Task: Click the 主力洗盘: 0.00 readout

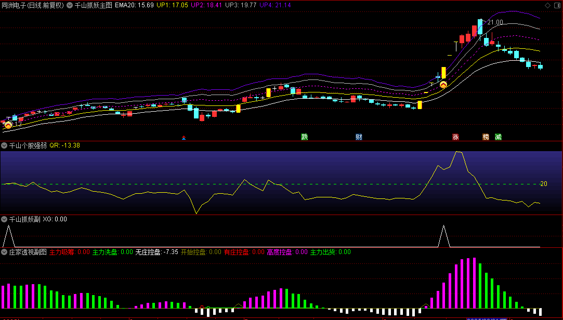Action: [113, 252]
